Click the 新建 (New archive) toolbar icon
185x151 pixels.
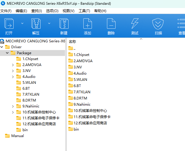tap(64, 23)
